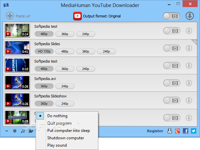Image resolution: width=200 pixels, height=150 pixels.
Task: Click the 0:09 video thumbnail
Action: click(x=17, y=117)
